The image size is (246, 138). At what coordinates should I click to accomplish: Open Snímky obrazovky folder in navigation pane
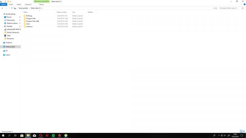pos(13,32)
